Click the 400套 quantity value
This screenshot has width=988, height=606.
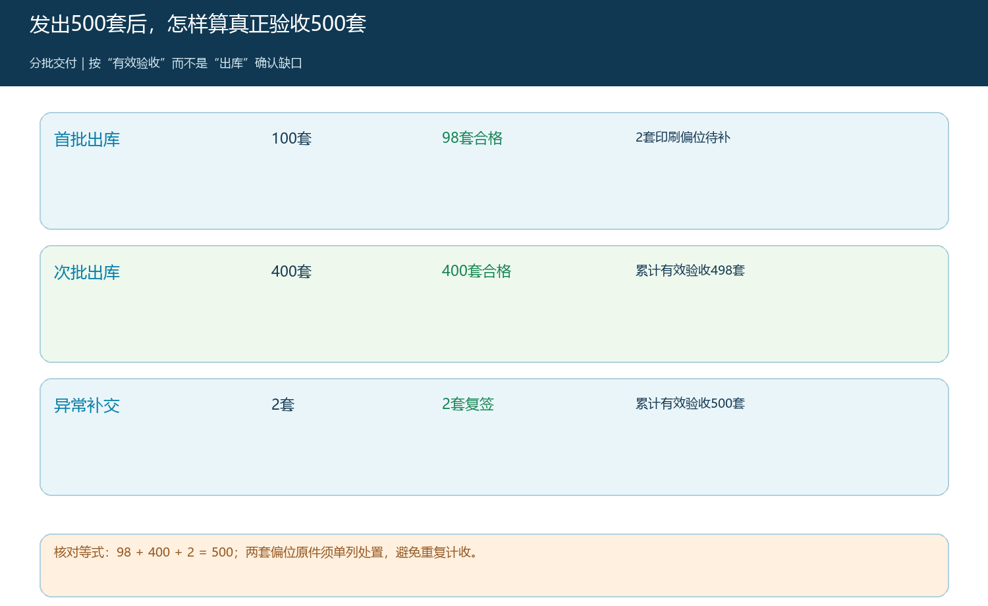(291, 271)
